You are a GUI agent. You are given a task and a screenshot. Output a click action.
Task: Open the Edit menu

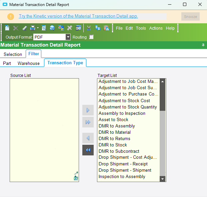(x=129, y=28)
